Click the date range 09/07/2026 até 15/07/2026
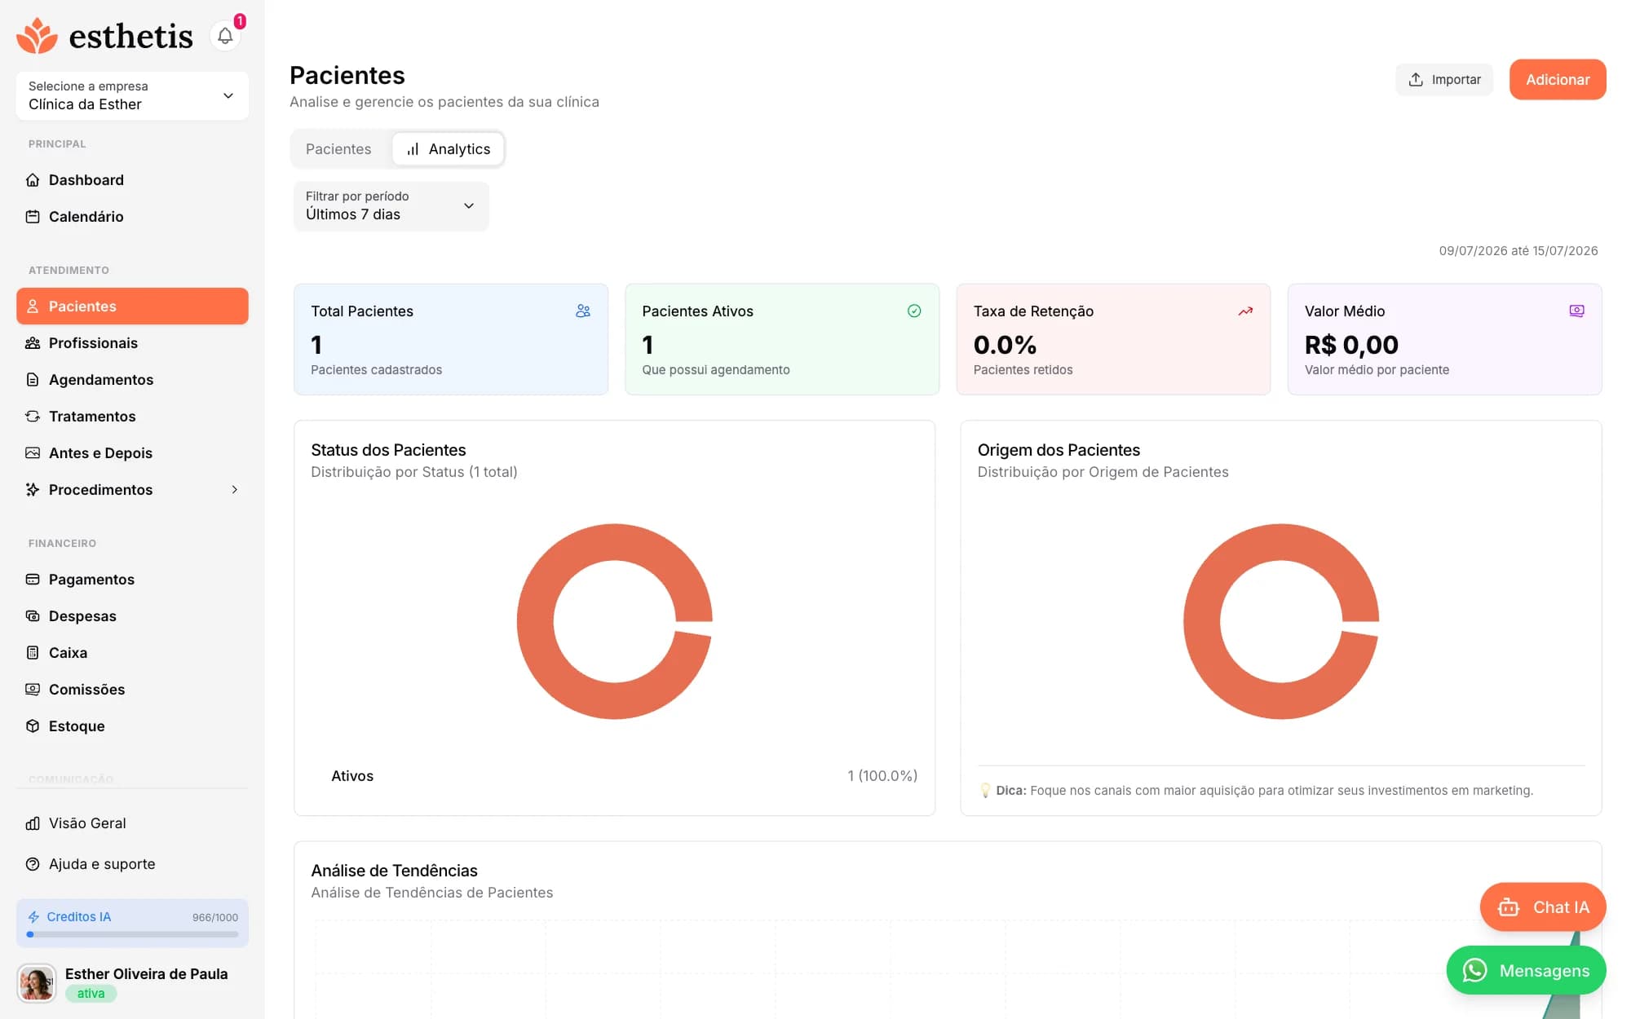The image size is (1631, 1019). point(1518,251)
